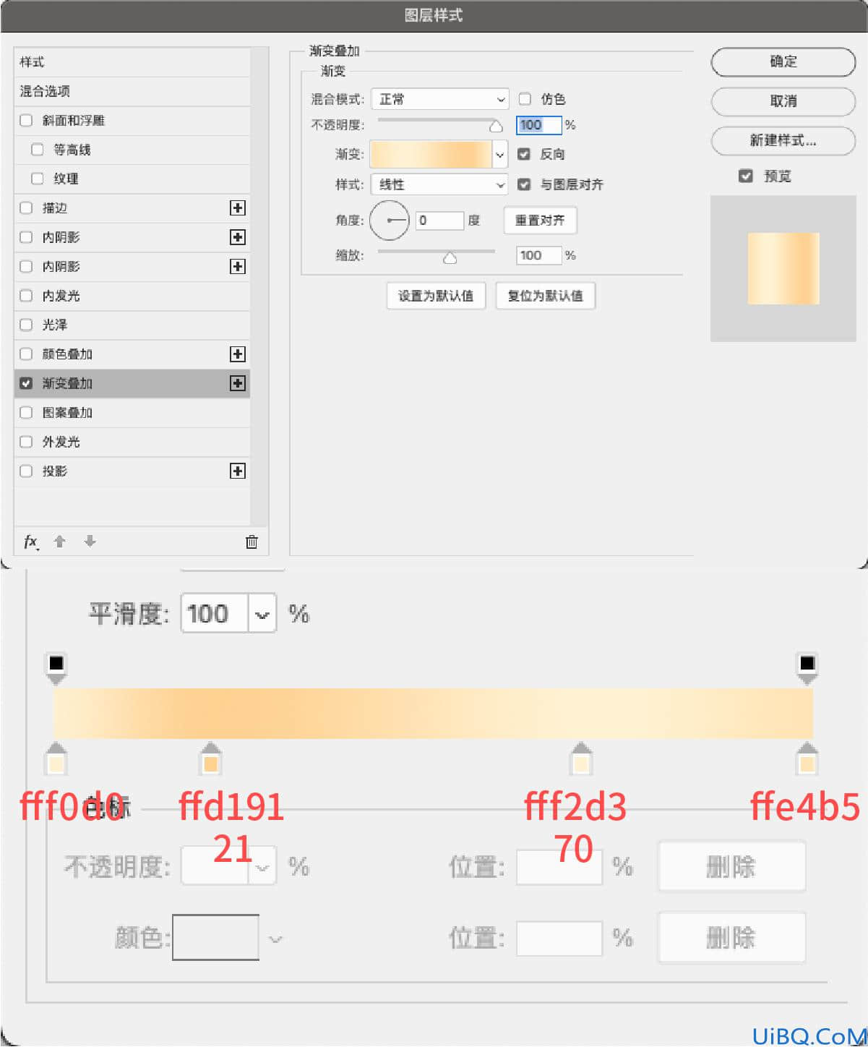The width and height of the screenshot is (868, 1047).
Task: Enable 外发光 checkbox
Action: coord(26,442)
